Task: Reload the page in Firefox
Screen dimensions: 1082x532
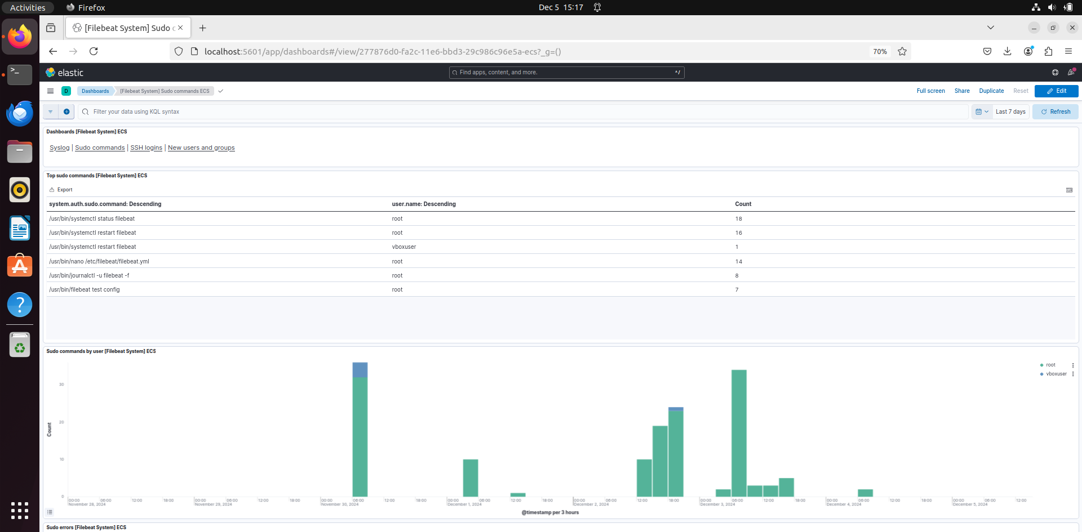Action: [94, 51]
